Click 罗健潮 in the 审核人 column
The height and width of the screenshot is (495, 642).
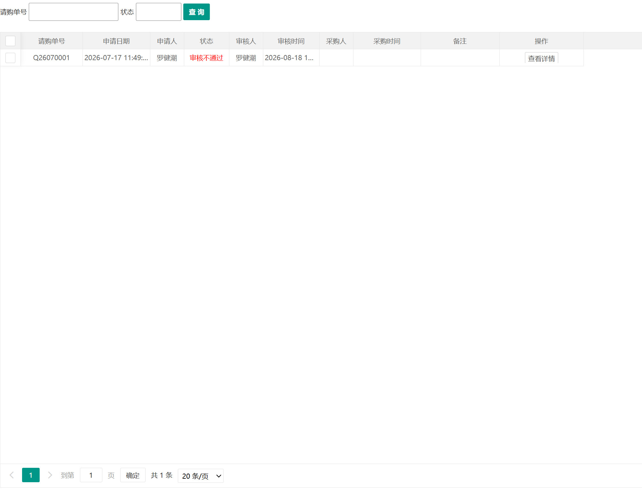click(x=246, y=58)
